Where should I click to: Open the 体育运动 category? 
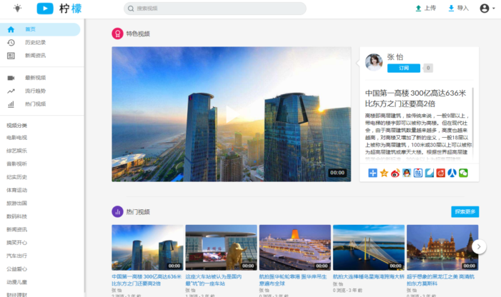point(17,190)
